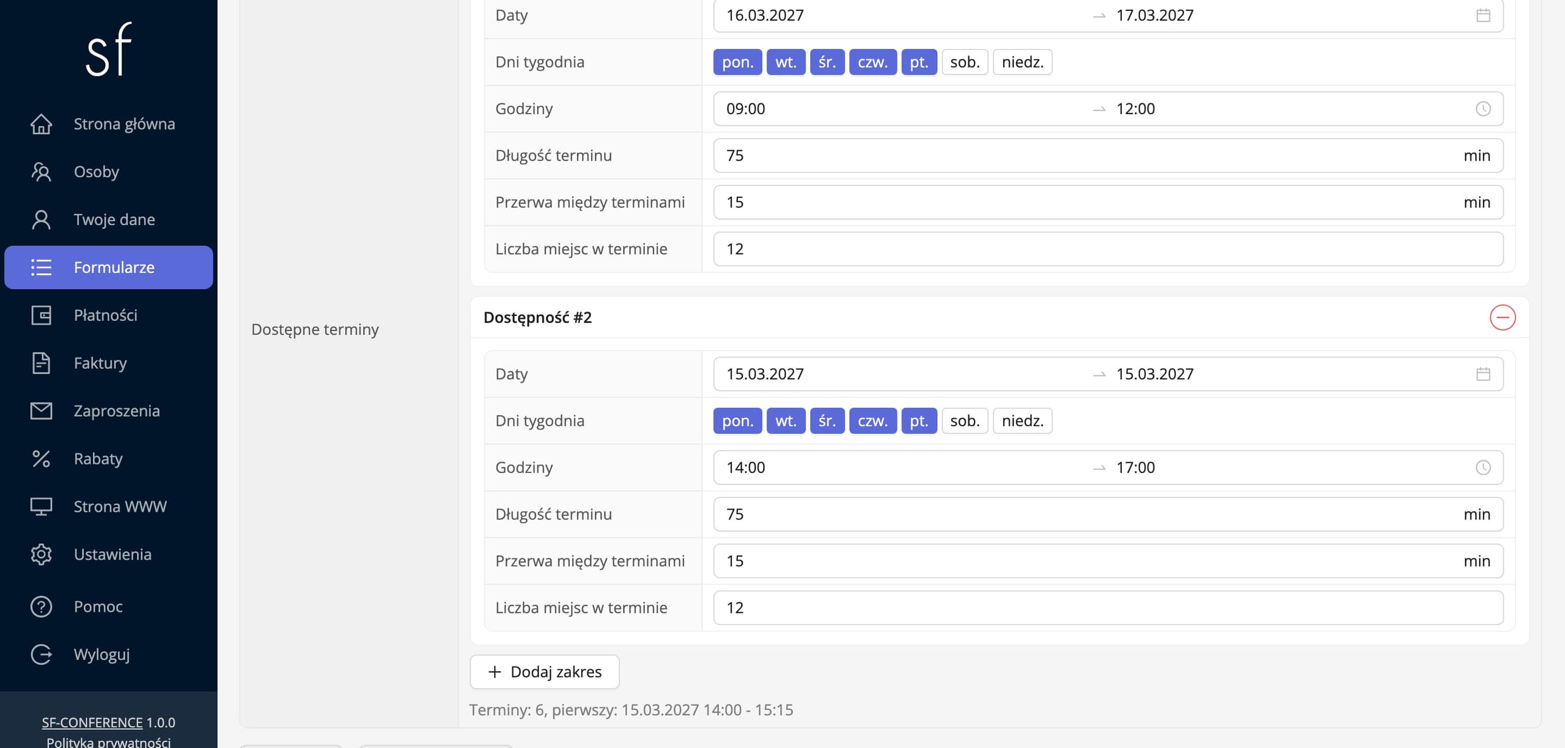1565x748 pixels.
Task: Click the Dodaj zakres button
Action: (544, 672)
